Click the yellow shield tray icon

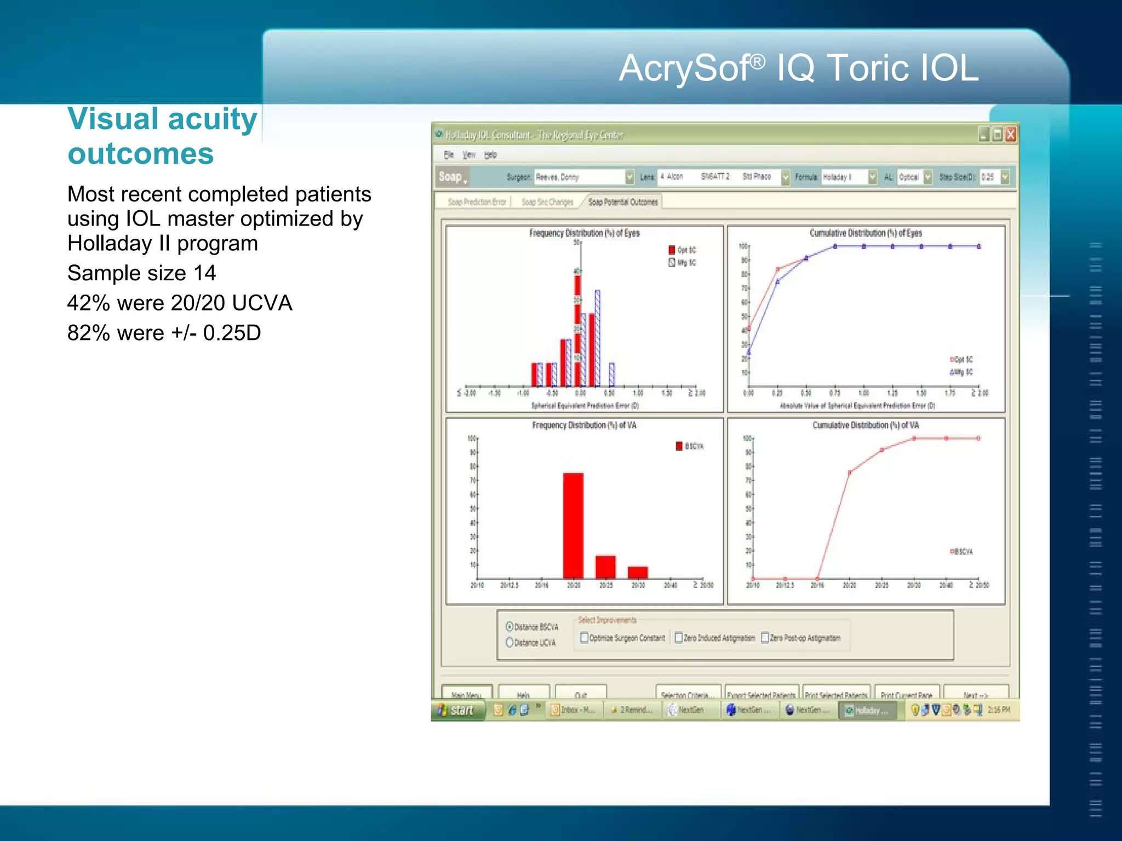point(914,710)
